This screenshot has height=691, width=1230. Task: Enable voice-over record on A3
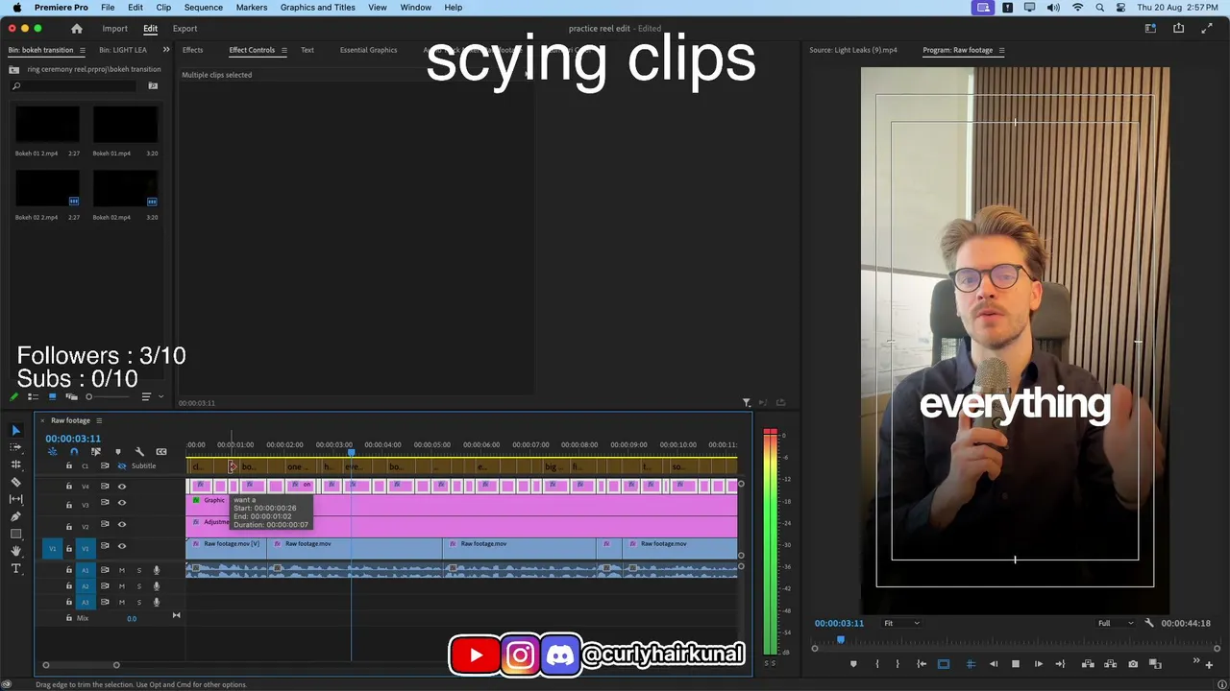click(157, 603)
